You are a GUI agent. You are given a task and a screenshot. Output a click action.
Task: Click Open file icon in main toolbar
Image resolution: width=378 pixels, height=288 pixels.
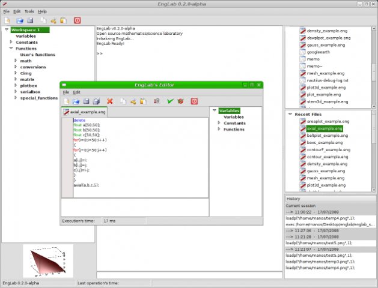coord(19,20)
